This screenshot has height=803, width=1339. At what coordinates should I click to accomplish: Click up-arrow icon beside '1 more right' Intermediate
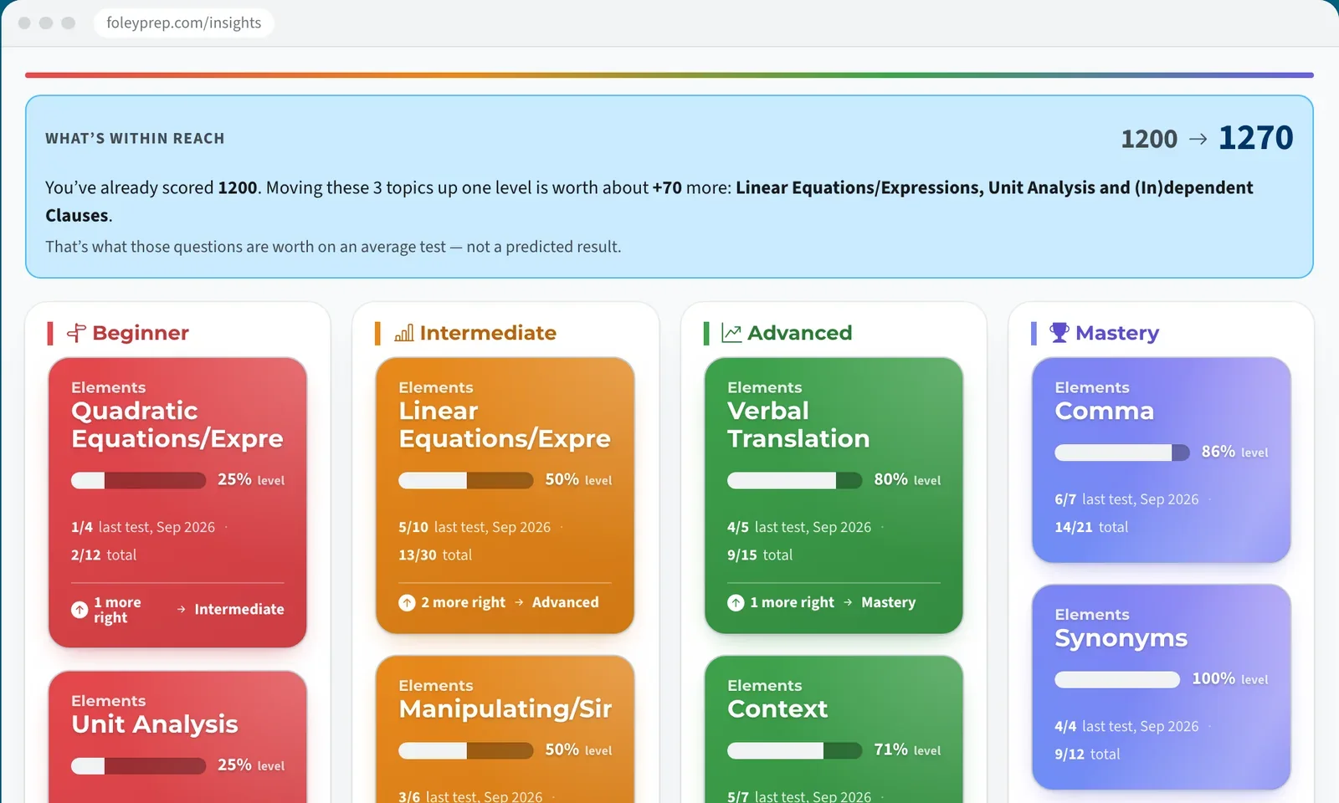pyautogui.click(x=80, y=610)
